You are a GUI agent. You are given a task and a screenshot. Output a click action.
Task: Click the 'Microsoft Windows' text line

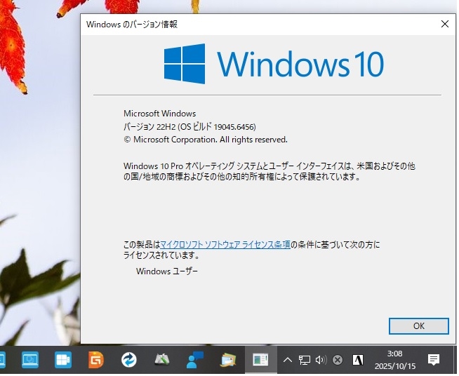(161, 114)
